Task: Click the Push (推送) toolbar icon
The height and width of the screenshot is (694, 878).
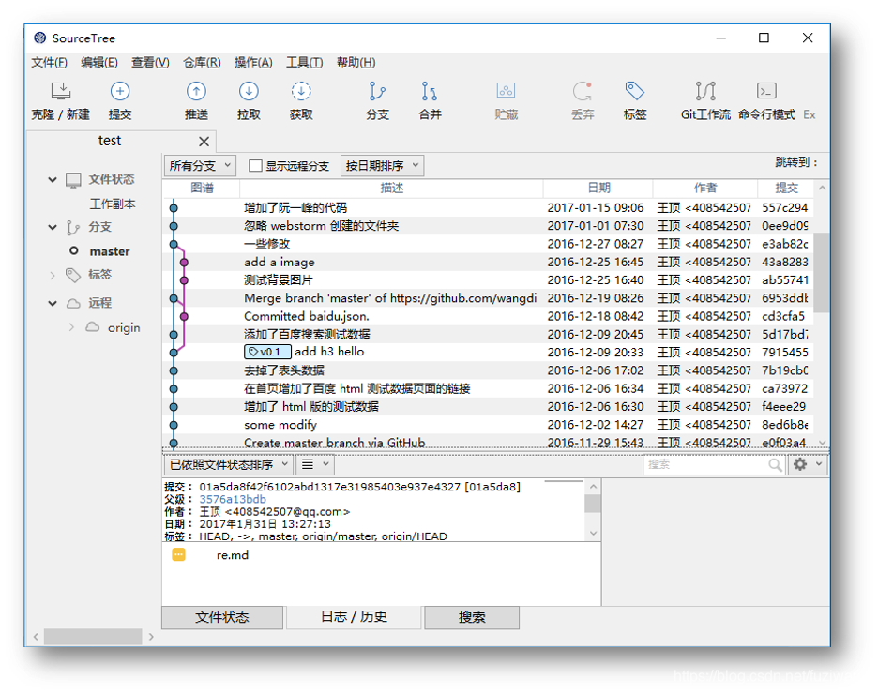Action: (x=196, y=91)
